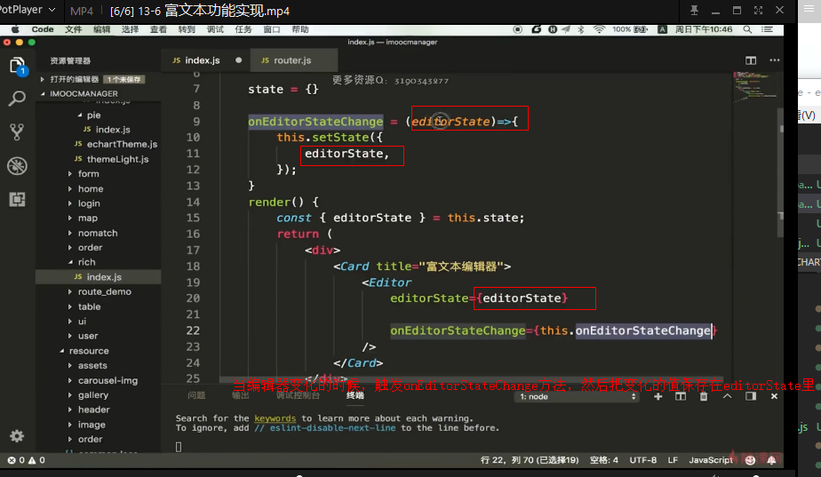Select echartTheme.js in file tree
The height and width of the screenshot is (477, 821).
pos(122,144)
